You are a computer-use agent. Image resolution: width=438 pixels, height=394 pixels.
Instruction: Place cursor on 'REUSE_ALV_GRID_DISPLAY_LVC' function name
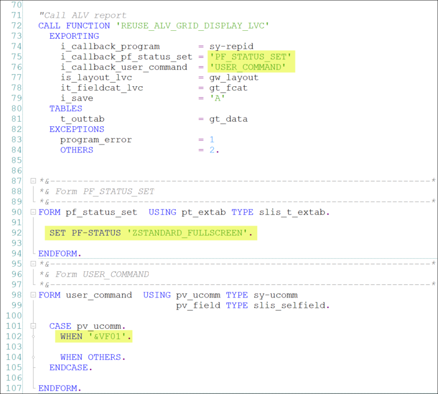tap(192, 26)
